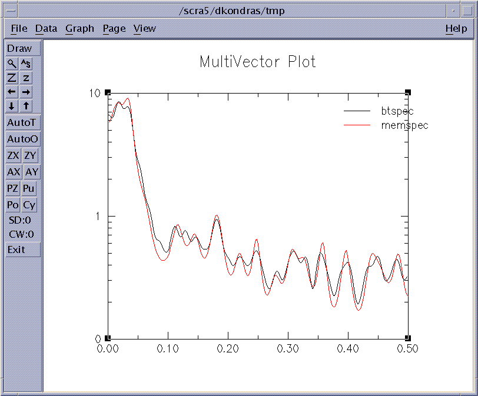The width and height of the screenshot is (478, 396).
Task: Click the red memspec legend line
Action: (357, 125)
